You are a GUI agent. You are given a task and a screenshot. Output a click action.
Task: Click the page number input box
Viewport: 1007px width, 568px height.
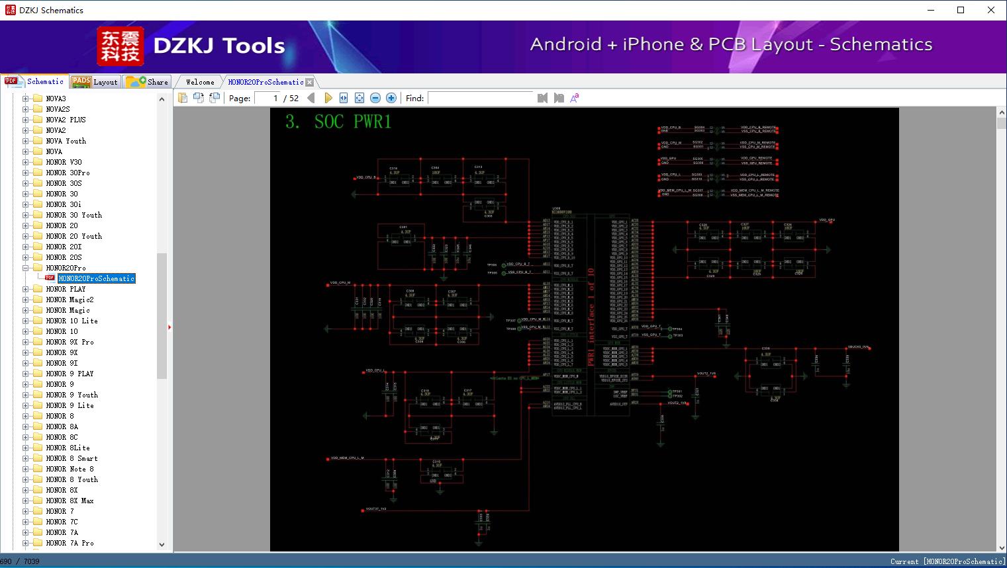pyautogui.click(x=267, y=98)
